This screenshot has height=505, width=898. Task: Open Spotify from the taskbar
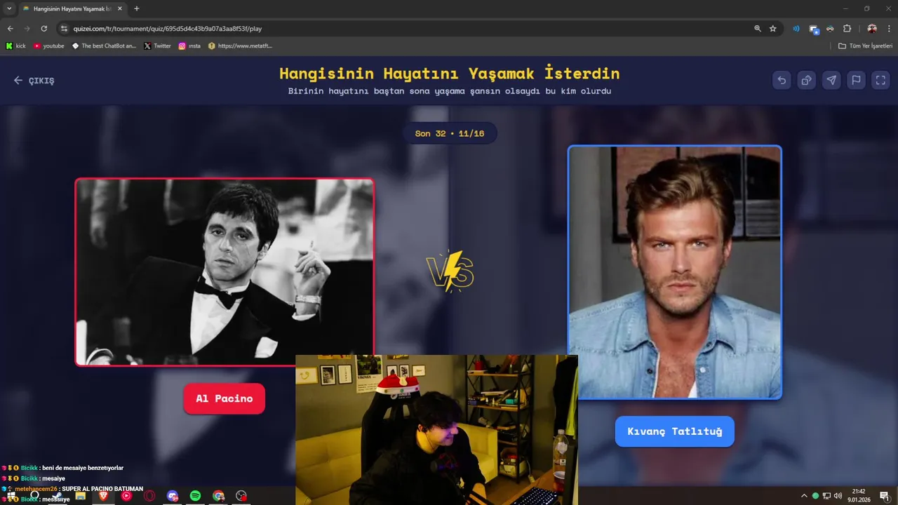pyautogui.click(x=196, y=496)
